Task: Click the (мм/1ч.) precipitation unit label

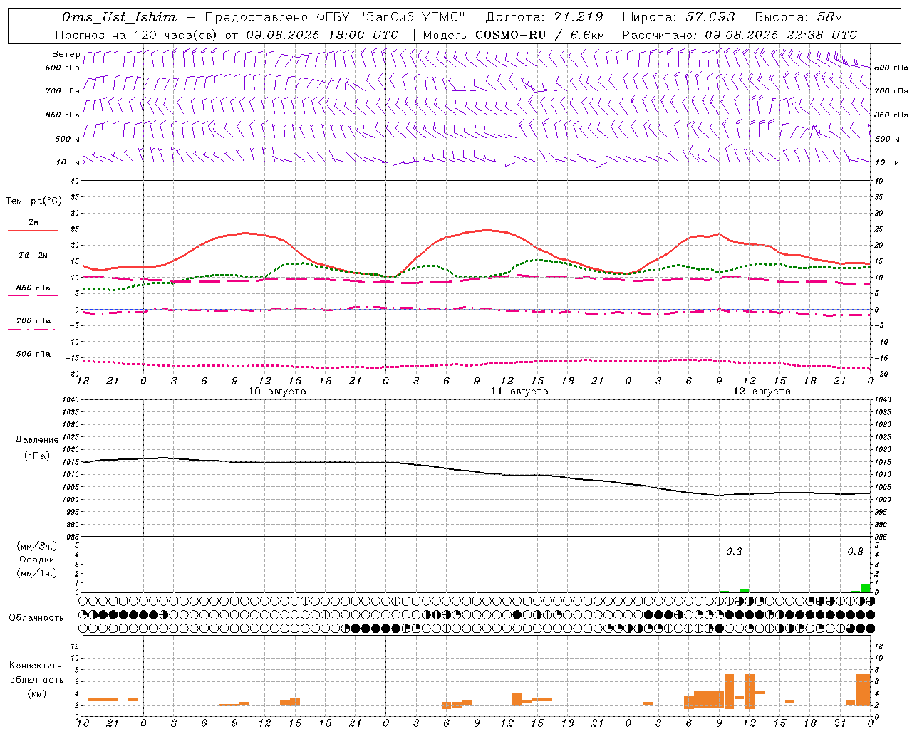Action: pos(36,573)
